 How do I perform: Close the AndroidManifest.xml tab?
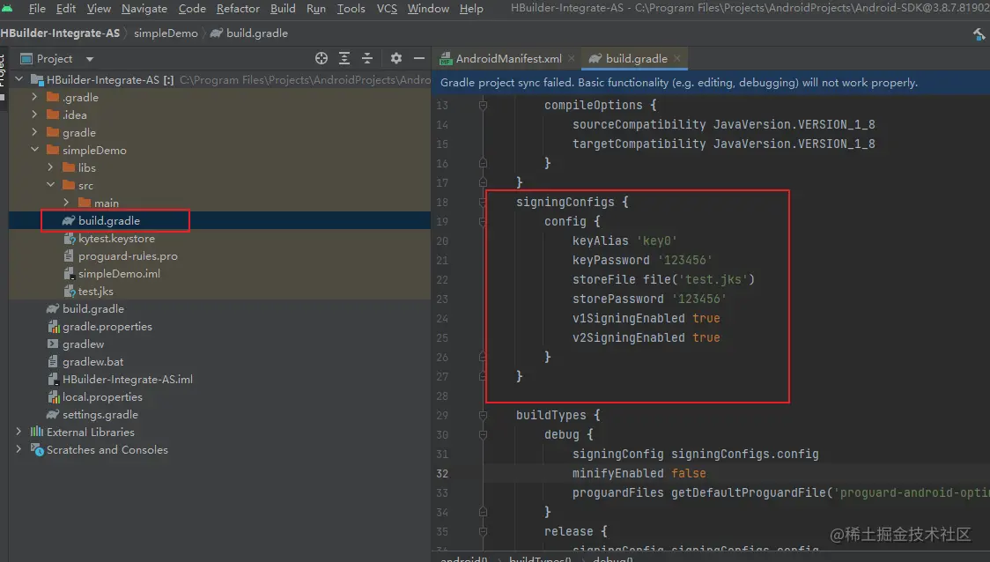572,58
